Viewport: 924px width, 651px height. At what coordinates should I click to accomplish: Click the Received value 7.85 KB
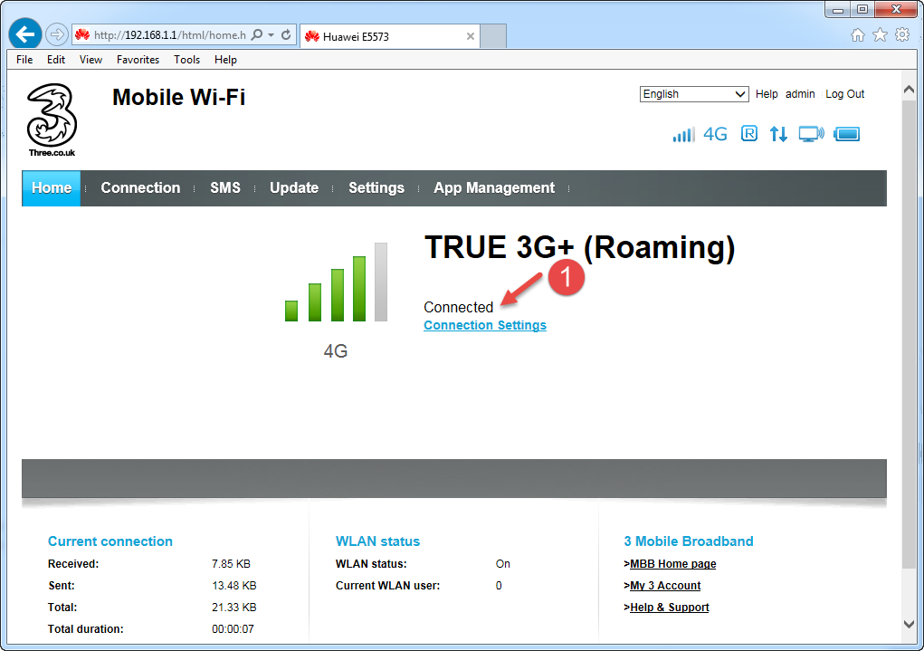coord(231,564)
